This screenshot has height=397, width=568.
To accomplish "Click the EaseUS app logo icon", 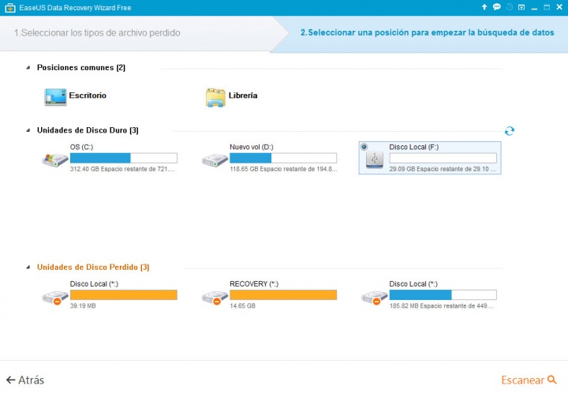I will click(10, 8).
